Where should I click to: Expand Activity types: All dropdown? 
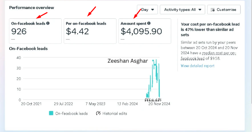[x=182, y=10]
